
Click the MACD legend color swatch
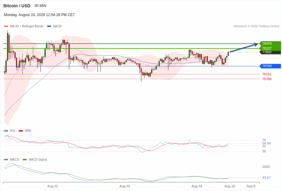[x=6, y=159]
